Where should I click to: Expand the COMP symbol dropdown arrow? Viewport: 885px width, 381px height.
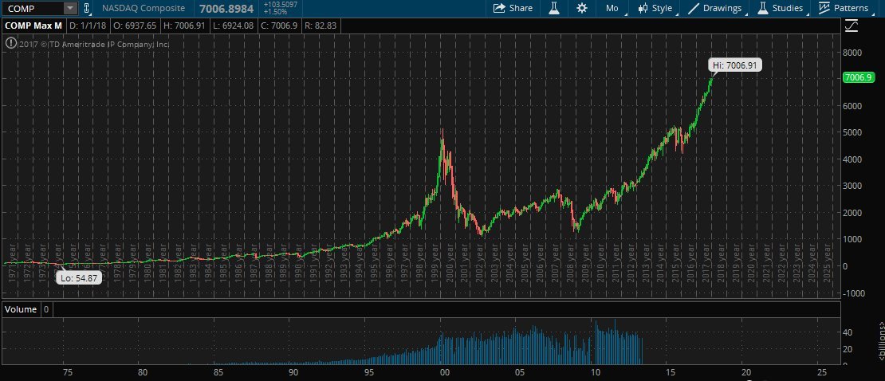[x=70, y=9]
